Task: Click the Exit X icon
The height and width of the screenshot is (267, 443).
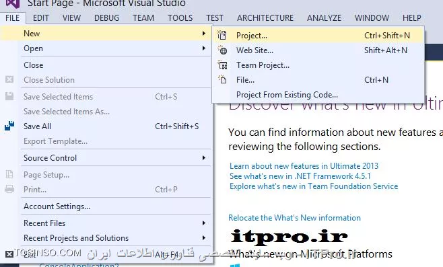Action: (x=9, y=254)
